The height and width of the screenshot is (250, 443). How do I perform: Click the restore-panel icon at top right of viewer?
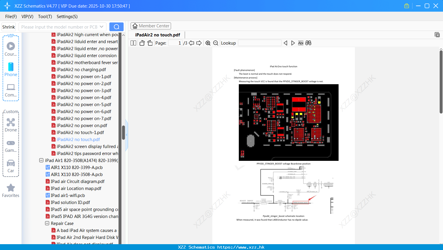point(437,35)
